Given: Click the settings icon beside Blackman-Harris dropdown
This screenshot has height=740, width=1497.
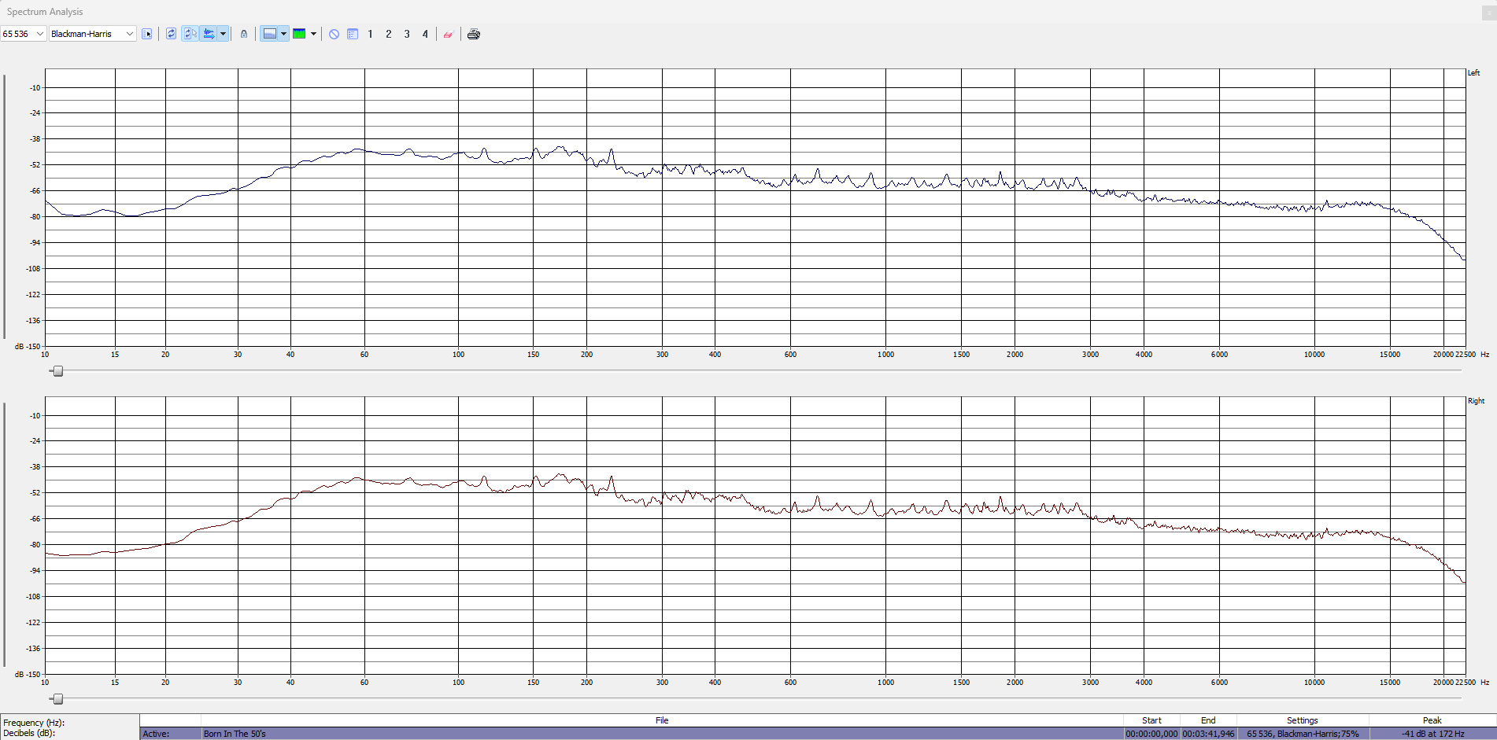Looking at the screenshot, I should [x=147, y=34].
